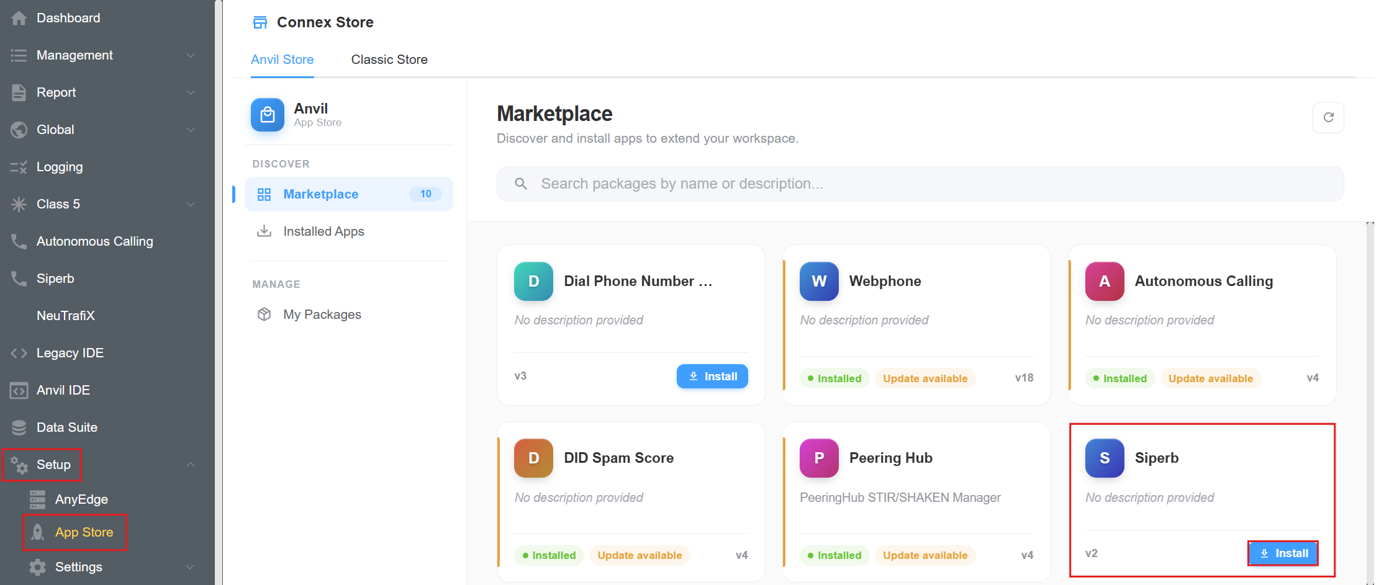This screenshot has width=1379, height=585.
Task: Click the Logging sidebar icon
Action: pos(19,167)
